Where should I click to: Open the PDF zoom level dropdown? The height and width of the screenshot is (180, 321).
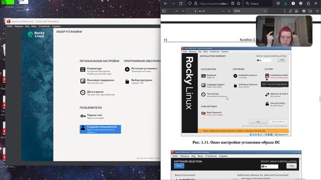click(x=250, y=11)
